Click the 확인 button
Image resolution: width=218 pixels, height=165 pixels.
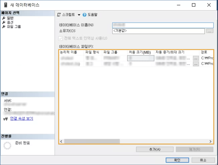point(177,160)
